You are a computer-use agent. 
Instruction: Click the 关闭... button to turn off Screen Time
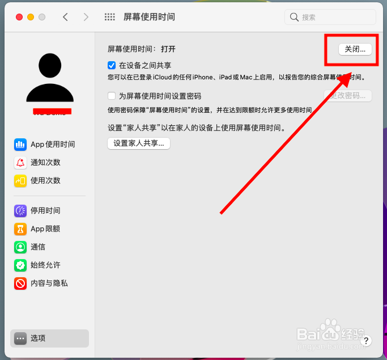pyautogui.click(x=355, y=49)
